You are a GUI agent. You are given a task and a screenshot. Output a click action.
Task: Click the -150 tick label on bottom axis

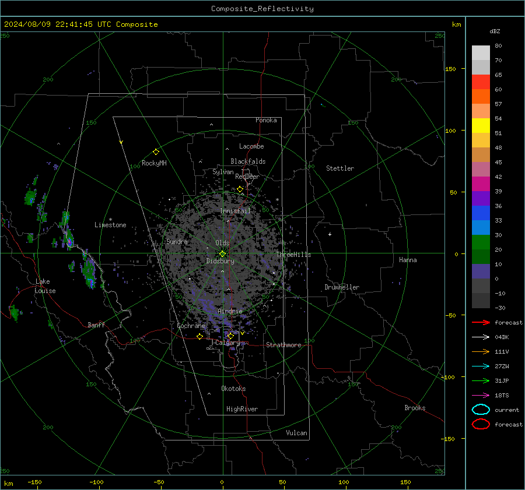34,482
